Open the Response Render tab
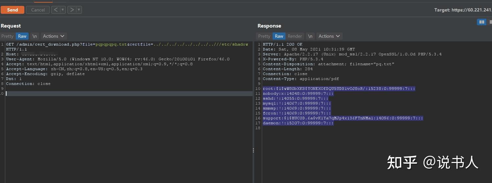 [295, 36]
